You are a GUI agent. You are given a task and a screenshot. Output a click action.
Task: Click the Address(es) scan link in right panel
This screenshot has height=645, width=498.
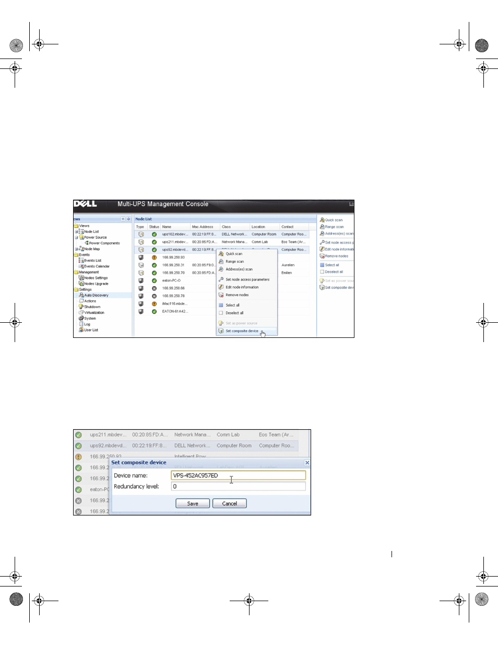[339, 233]
